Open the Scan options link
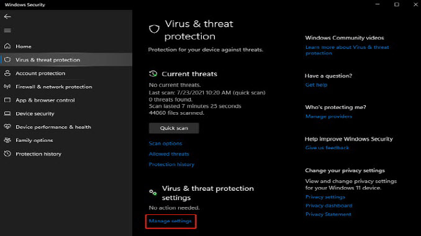This screenshot has height=236, width=421. pos(165,143)
